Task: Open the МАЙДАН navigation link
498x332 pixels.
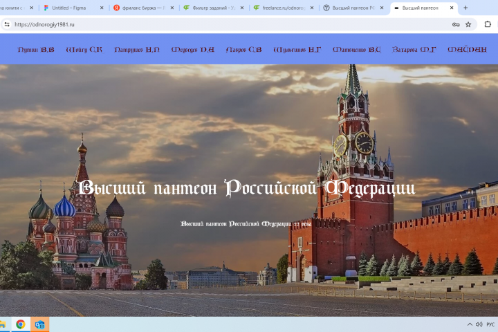Action: click(x=467, y=50)
